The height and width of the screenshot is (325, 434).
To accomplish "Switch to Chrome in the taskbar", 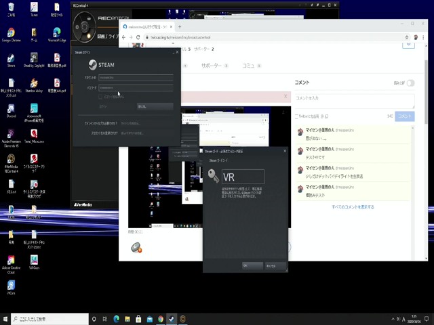I will (161, 319).
